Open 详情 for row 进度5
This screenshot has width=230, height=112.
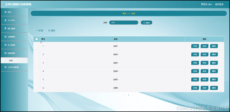coord(195,79)
